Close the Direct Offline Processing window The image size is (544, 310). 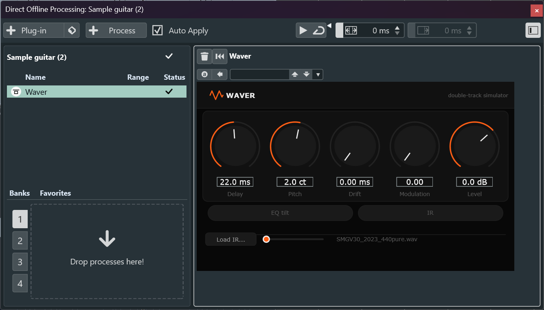coord(536,11)
